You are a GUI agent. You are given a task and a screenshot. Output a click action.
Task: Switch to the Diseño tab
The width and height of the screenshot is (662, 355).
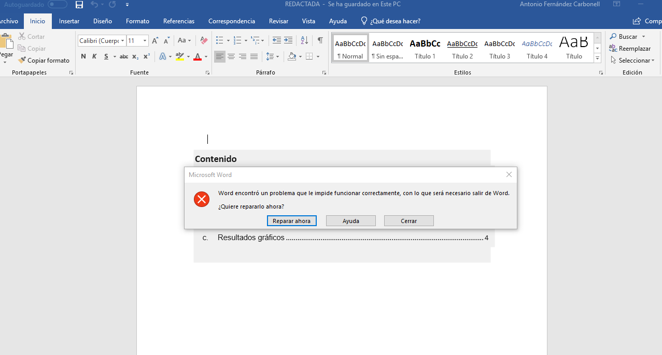pos(103,21)
